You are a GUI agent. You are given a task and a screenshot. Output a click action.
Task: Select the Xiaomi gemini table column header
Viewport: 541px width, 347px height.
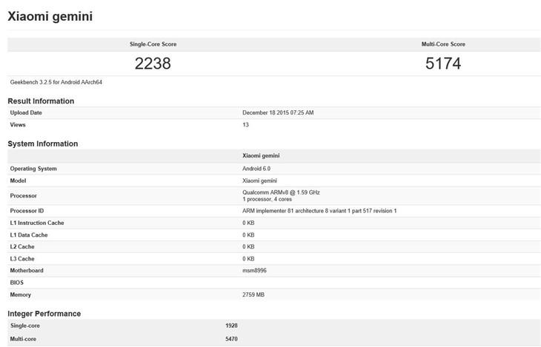[261, 156]
